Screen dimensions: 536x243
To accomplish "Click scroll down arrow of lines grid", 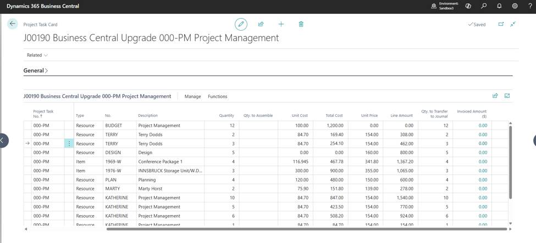I will click(510, 223).
